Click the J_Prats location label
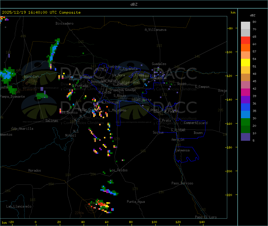Screen dimensions: 268x226 coord(165,121)
